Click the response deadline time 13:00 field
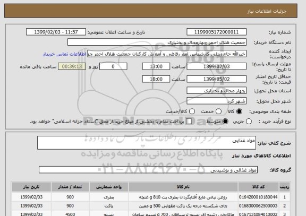Image resolution: width=306 pixels, height=216 pixels. [156, 66]
